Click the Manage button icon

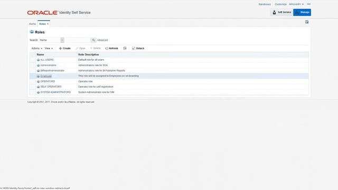tap(297, 13)
